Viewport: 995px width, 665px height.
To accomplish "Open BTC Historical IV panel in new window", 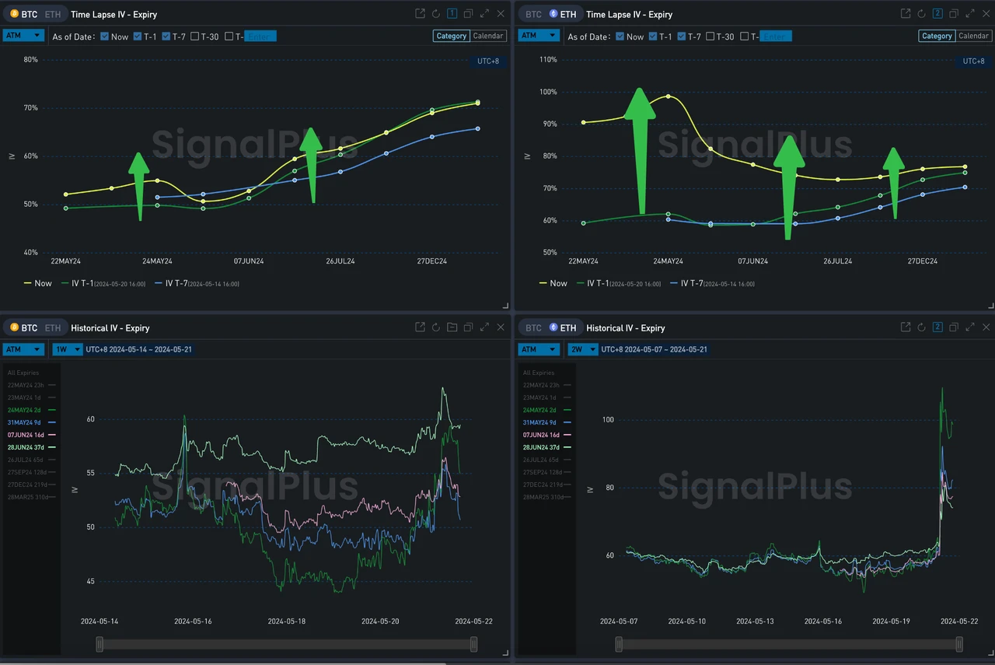I will click(x=420, y=327).
